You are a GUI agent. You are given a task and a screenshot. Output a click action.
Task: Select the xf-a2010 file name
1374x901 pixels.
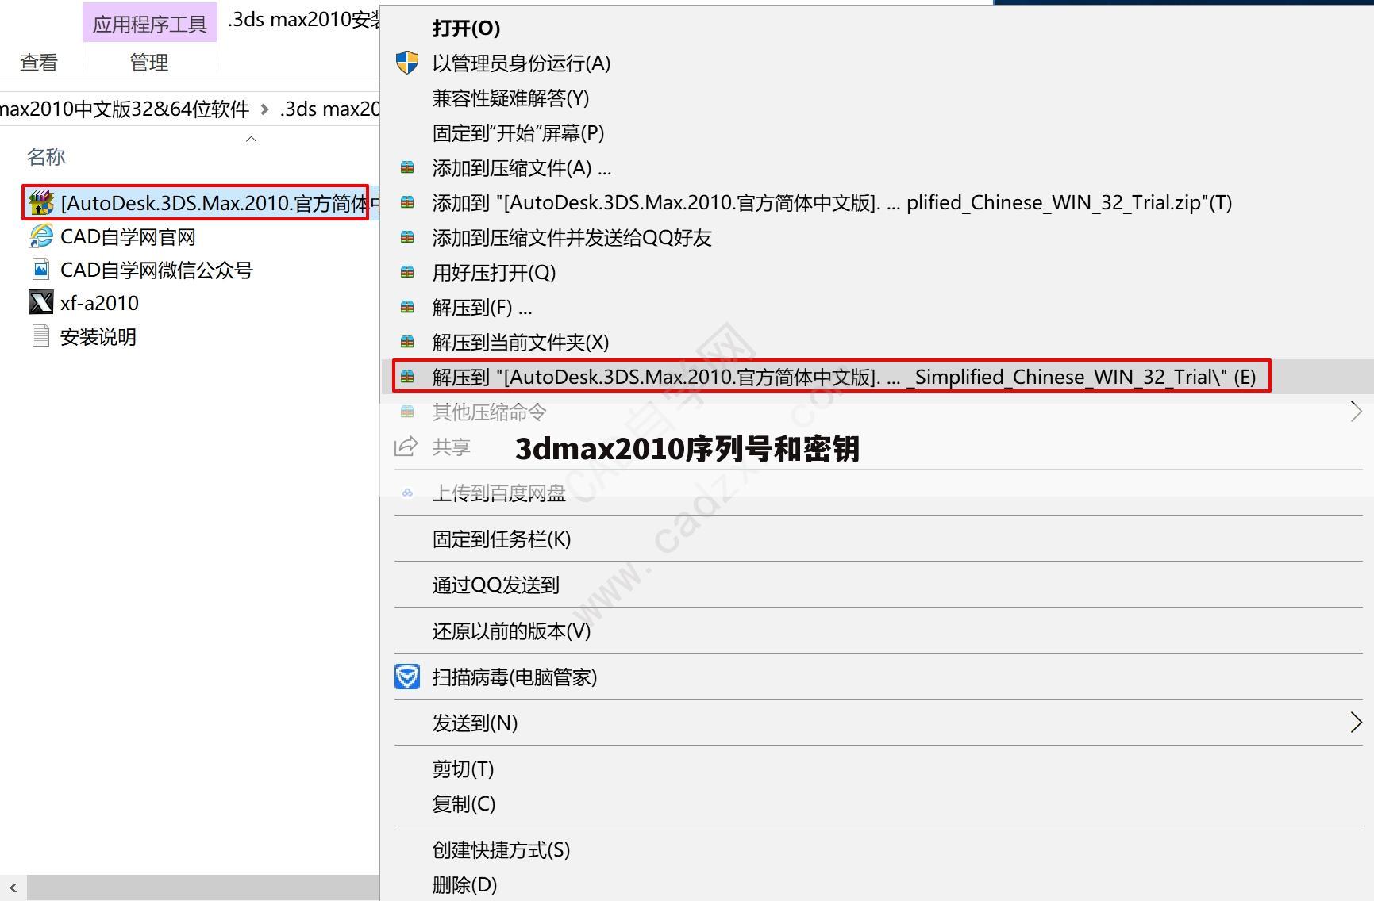99,303
